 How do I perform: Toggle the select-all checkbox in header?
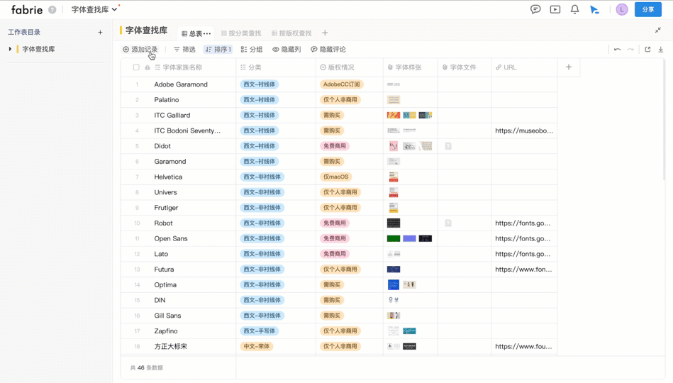[x=136, y=67]
